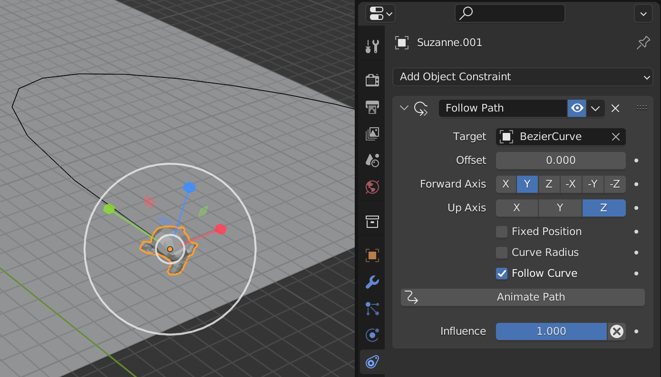Toggle Follow Path constraint visibility eye
Screen dimensions: 661x377
[x=576, y=108]
